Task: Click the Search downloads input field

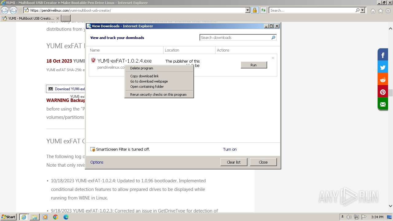Action: tap(235, 37)
